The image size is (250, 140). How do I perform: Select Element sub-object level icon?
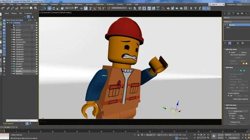[244, 70]
